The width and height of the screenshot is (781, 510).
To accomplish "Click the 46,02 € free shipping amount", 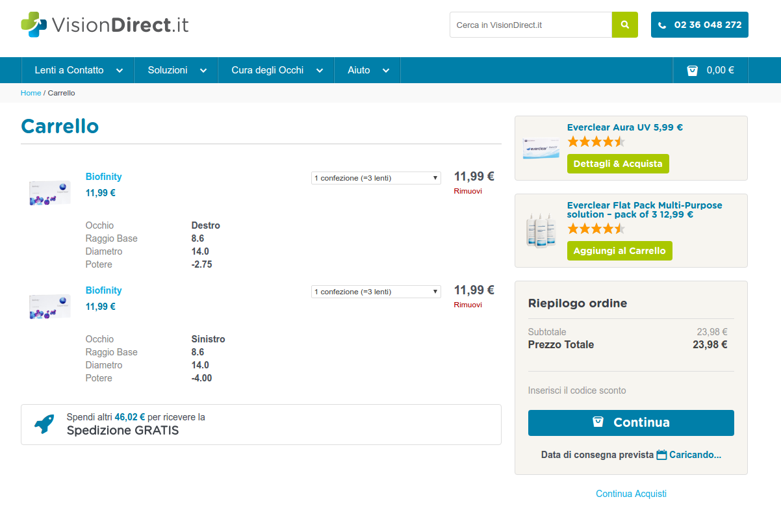I will pyautogui.click(x=130, y=417).
